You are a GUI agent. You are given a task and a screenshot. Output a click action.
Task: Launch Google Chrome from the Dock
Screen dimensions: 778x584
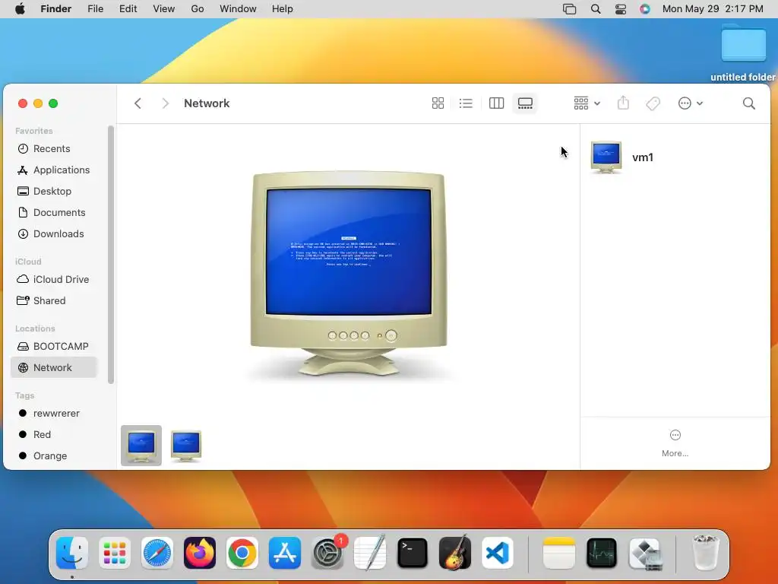coord(242,553)
